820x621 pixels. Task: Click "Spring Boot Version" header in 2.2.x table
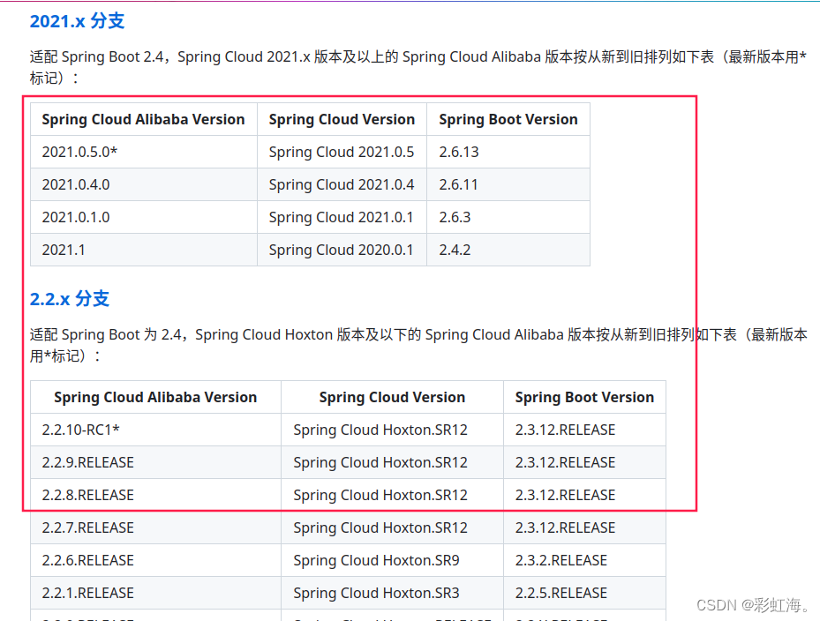(x=584, y=397)
